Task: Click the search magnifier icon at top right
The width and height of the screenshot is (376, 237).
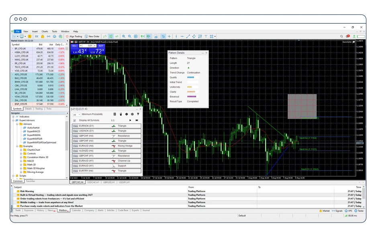Action: point(341,36)
